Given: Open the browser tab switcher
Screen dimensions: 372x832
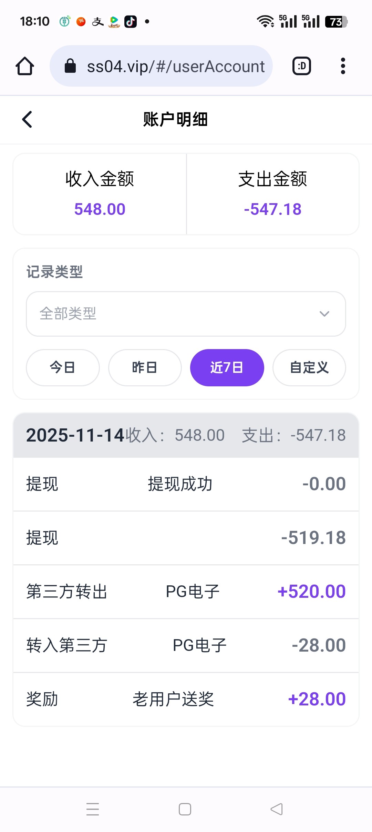Looking at the screenshot, I should [x=302, y=66].
